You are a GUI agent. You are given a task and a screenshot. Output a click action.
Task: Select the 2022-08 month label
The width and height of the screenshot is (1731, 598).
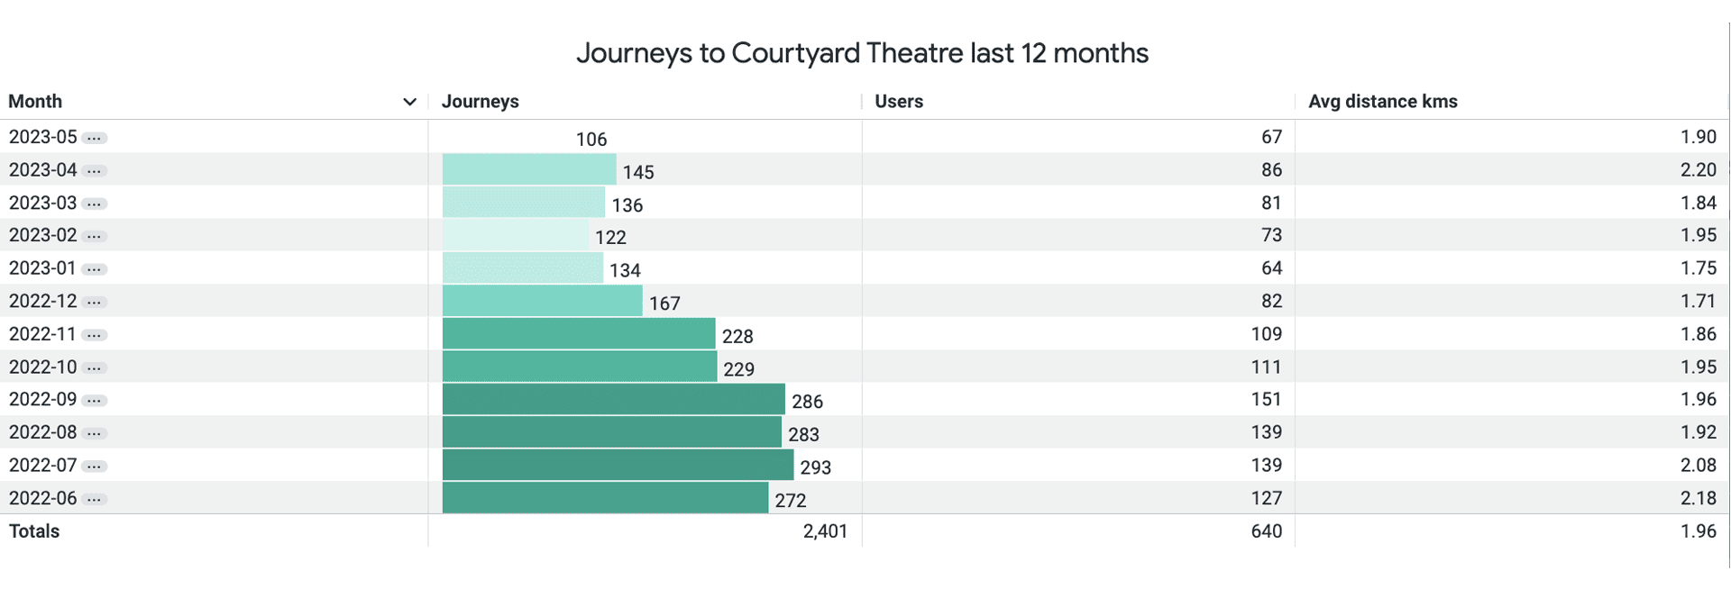(x=43, y=433)
